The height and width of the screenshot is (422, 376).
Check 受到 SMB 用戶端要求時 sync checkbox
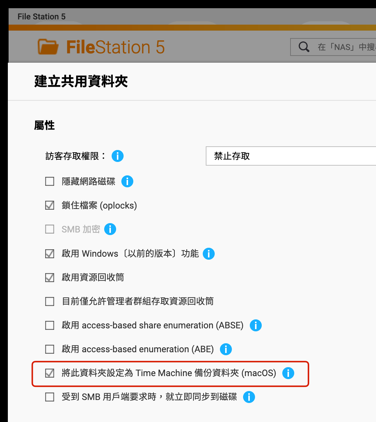pos(50,397)
